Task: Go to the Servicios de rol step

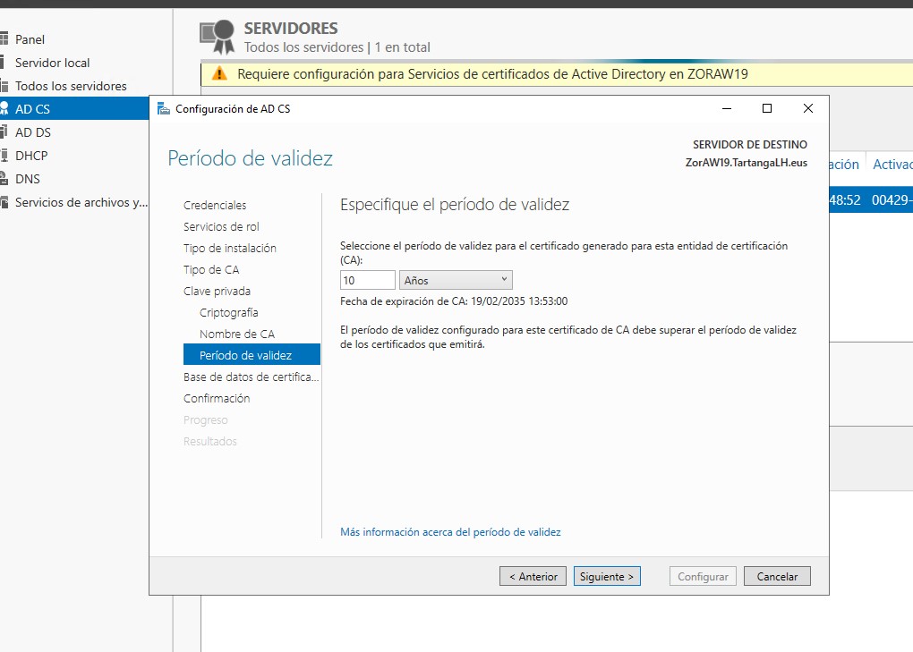Action: point(221,227)
